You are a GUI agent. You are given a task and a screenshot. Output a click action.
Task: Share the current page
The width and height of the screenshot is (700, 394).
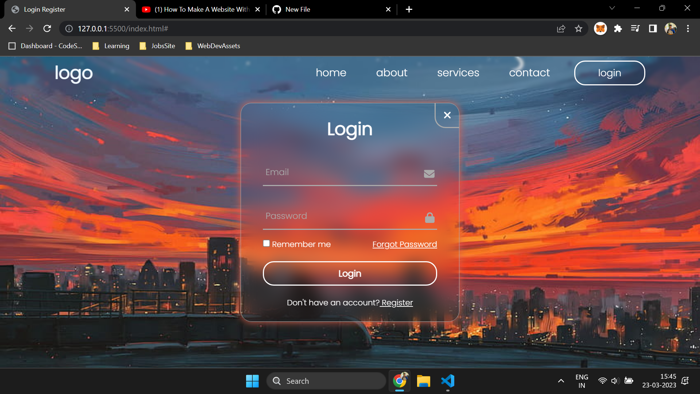point(561,28)
